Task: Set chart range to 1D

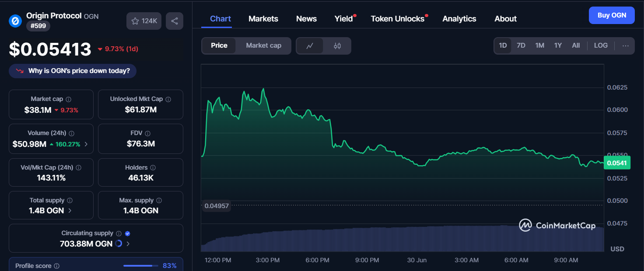Action: click(x=503, y=45)
